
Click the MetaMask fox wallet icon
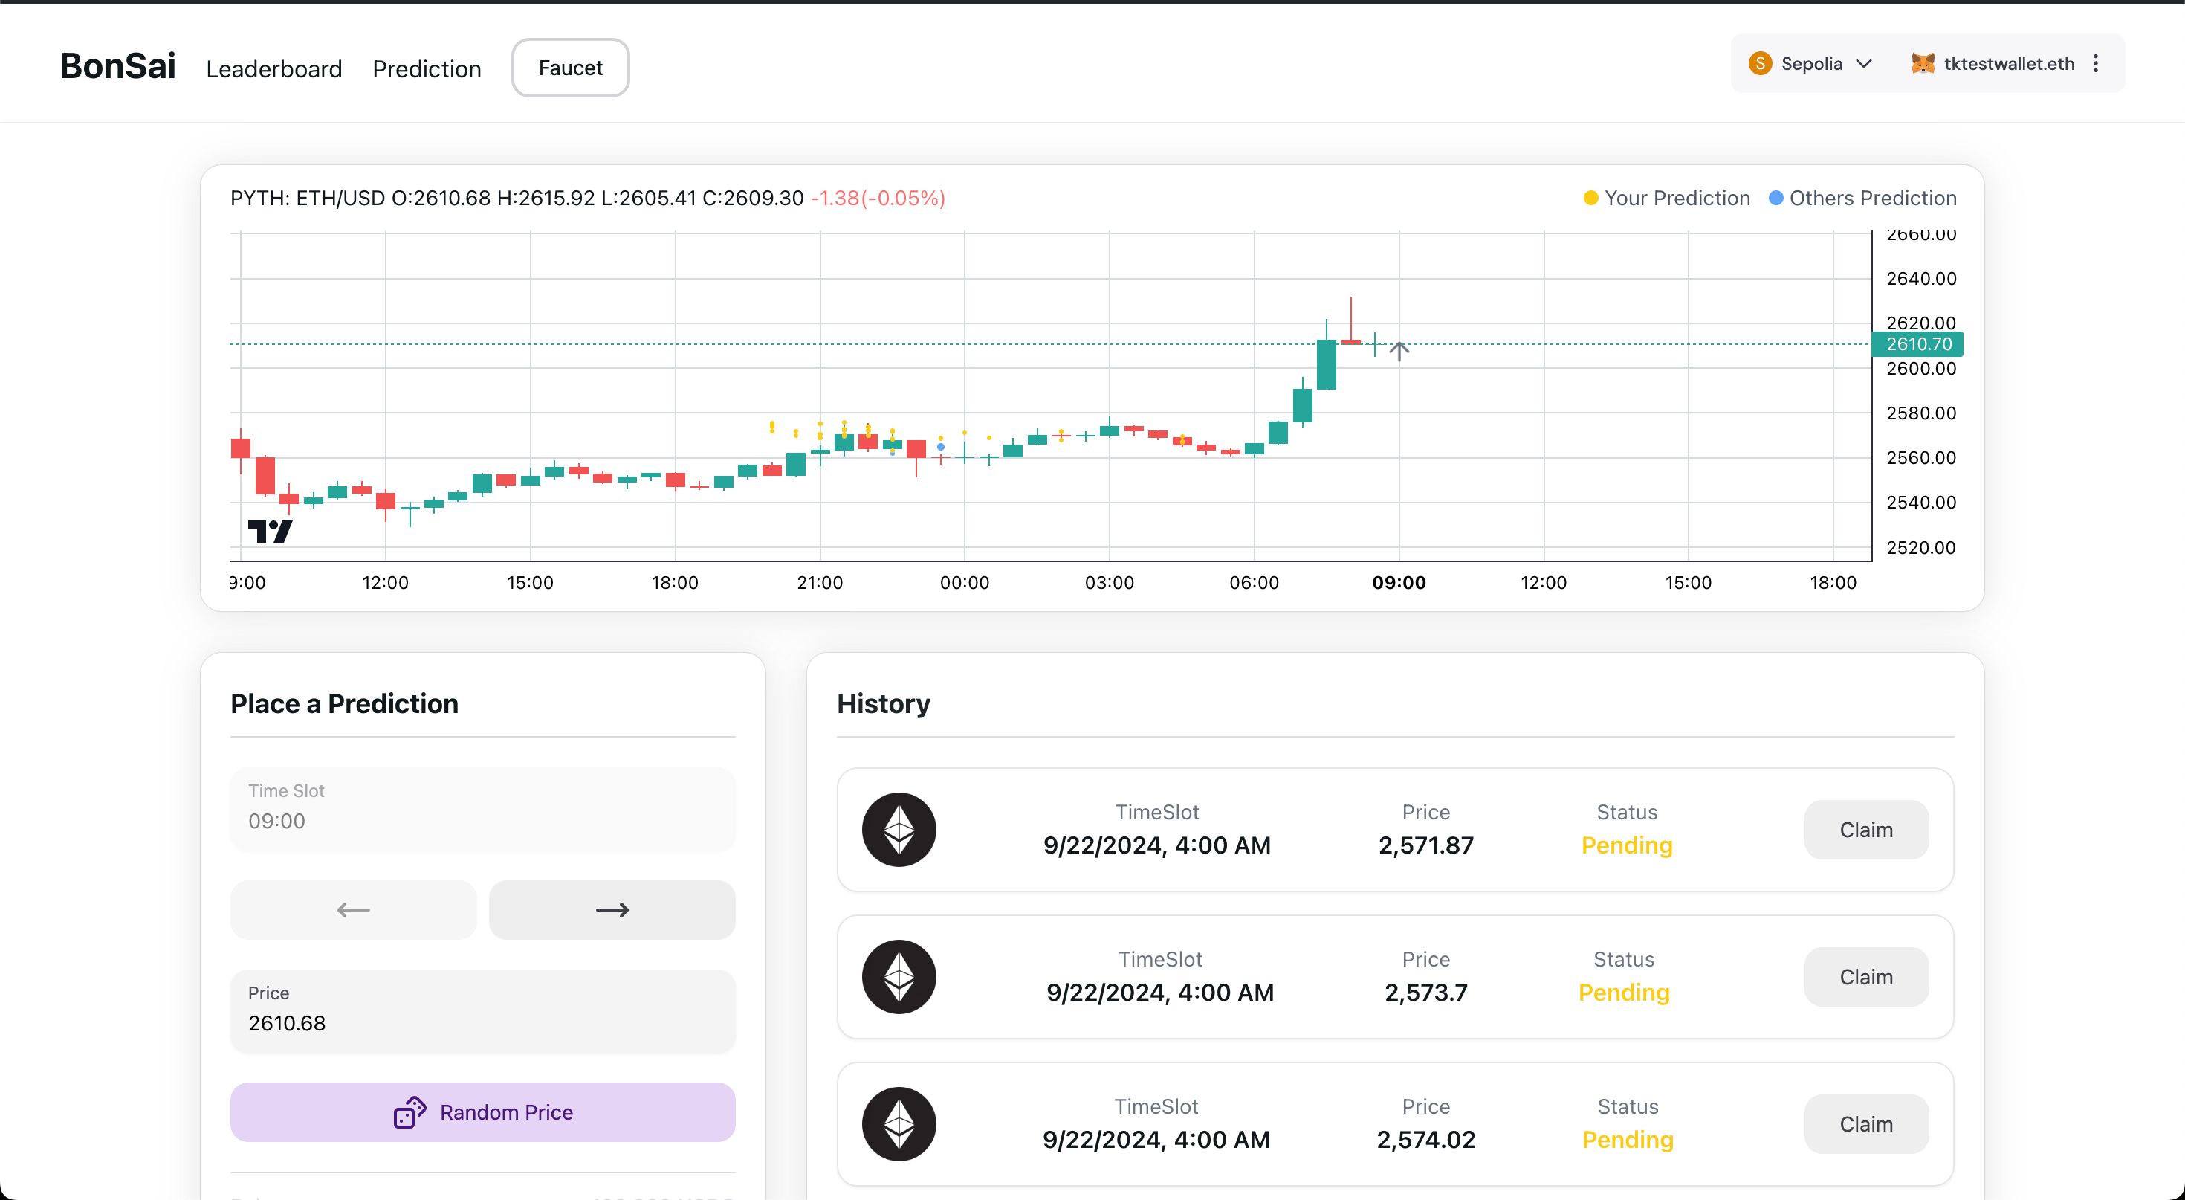1922,64
